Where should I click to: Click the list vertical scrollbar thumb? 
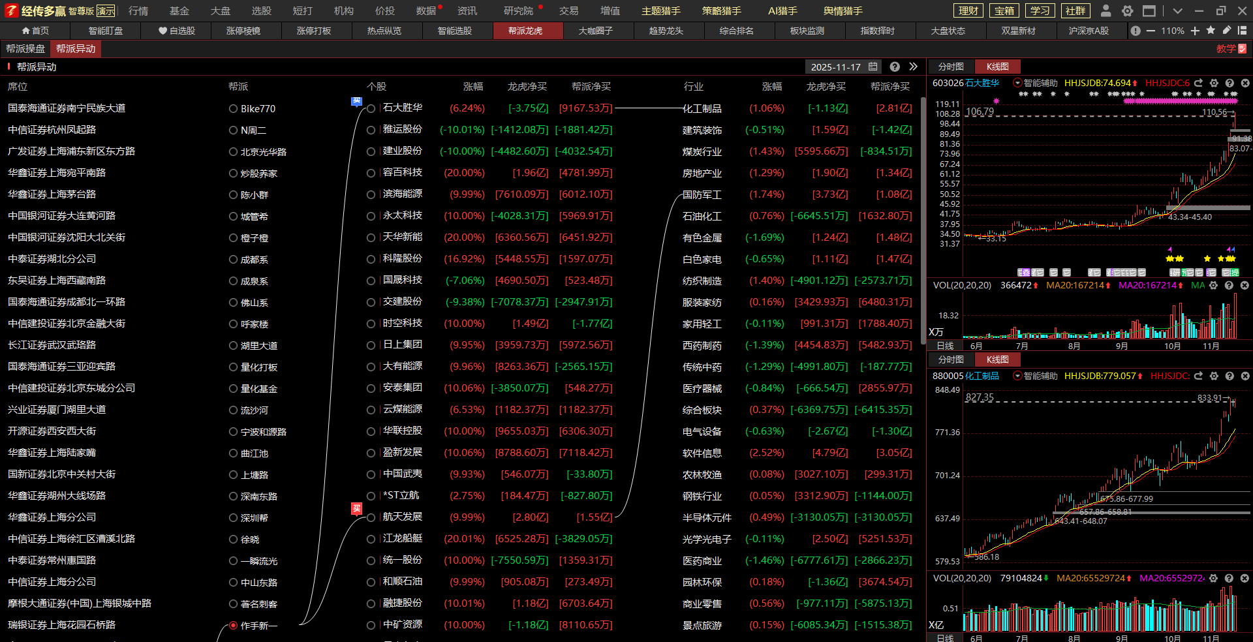[923, 222]
